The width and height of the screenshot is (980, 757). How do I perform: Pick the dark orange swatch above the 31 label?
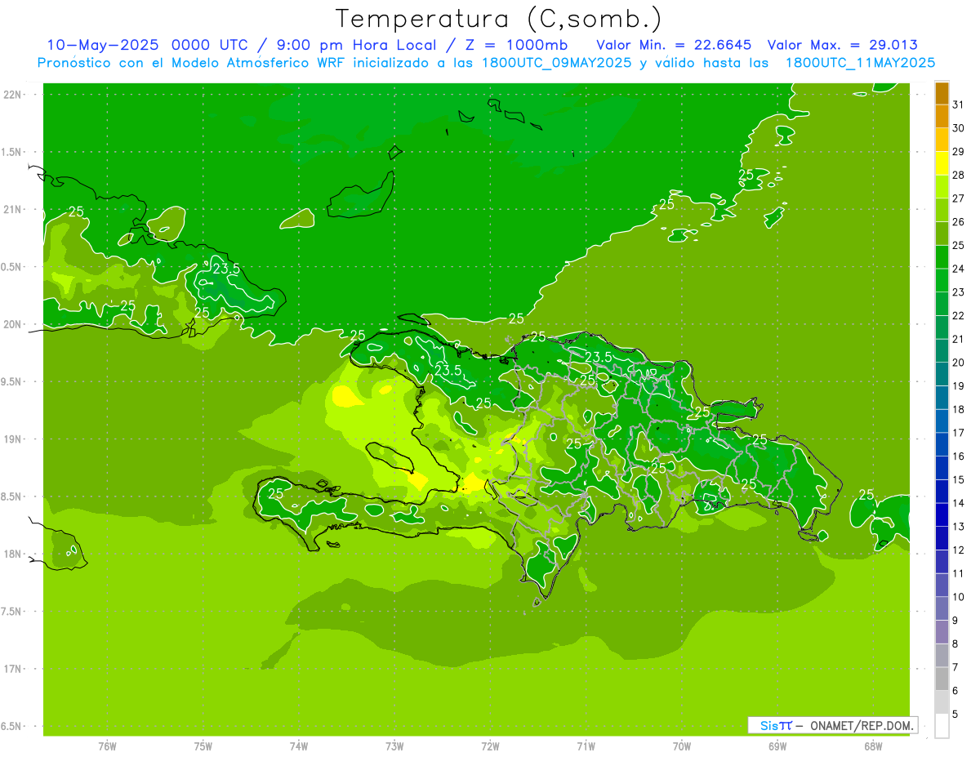click(942, 93)
